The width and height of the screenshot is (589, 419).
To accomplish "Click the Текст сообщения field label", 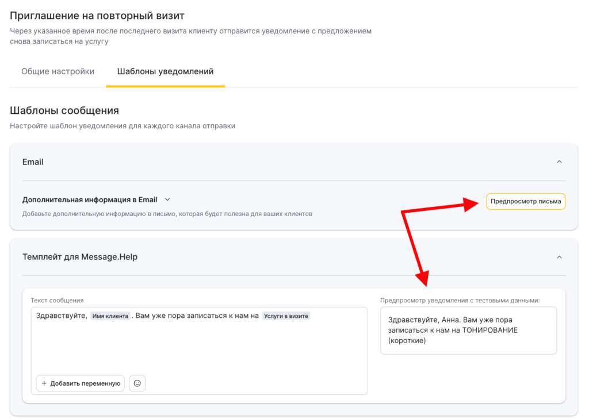I will click(x=57, y=301).
